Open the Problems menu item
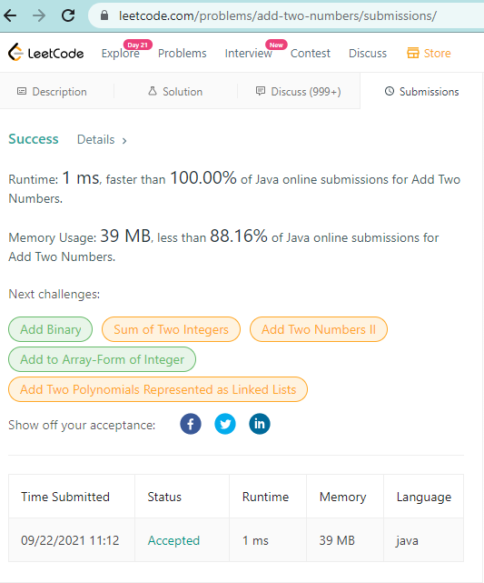The height and width of the screenshot is (583, 484). 183,53
